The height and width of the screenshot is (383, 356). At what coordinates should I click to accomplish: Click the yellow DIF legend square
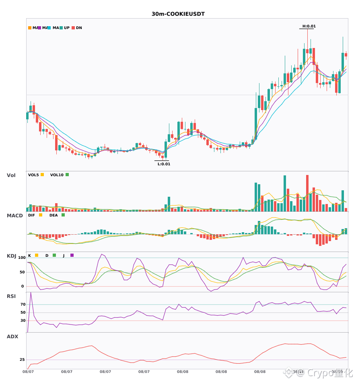tap(41, 215)
